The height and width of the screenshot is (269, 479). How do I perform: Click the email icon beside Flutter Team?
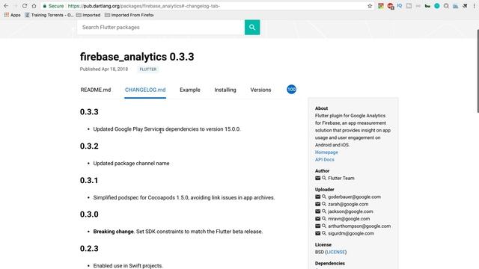pos(317,178)
